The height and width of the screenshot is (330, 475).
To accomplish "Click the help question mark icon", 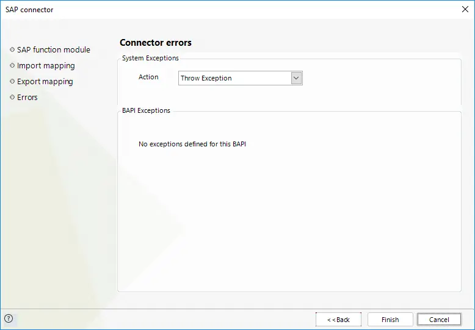I will click(9, 318).
